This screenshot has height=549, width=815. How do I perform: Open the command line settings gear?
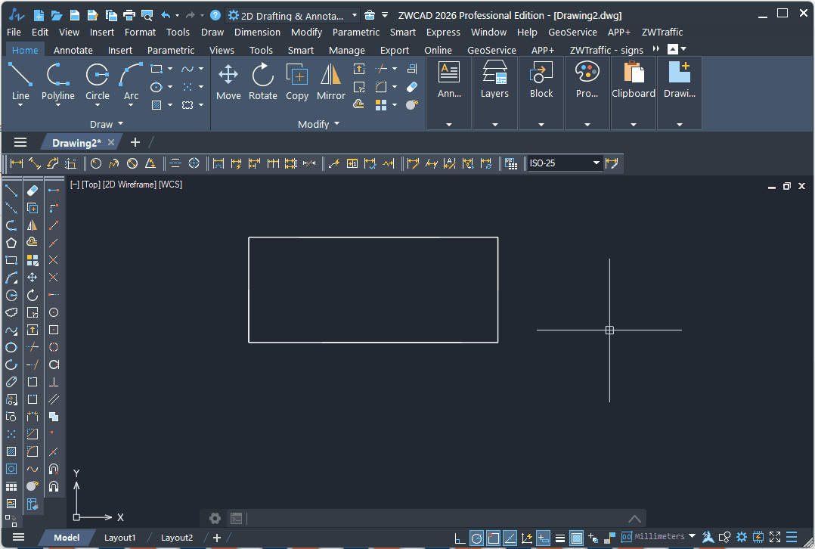(215, 518)
